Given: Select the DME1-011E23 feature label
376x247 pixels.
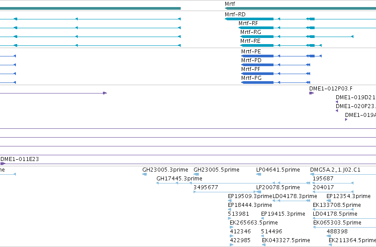Looking at the screenshot, I should coord(20,159).
